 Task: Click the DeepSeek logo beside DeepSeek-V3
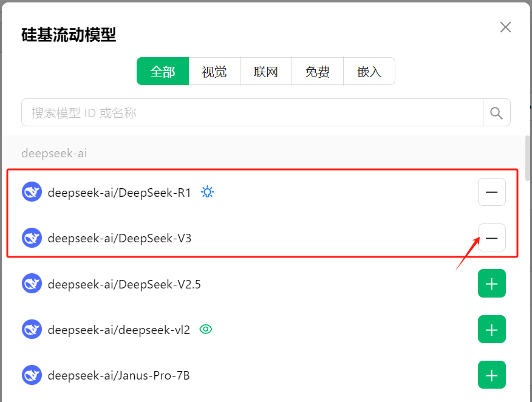point(31,237)
